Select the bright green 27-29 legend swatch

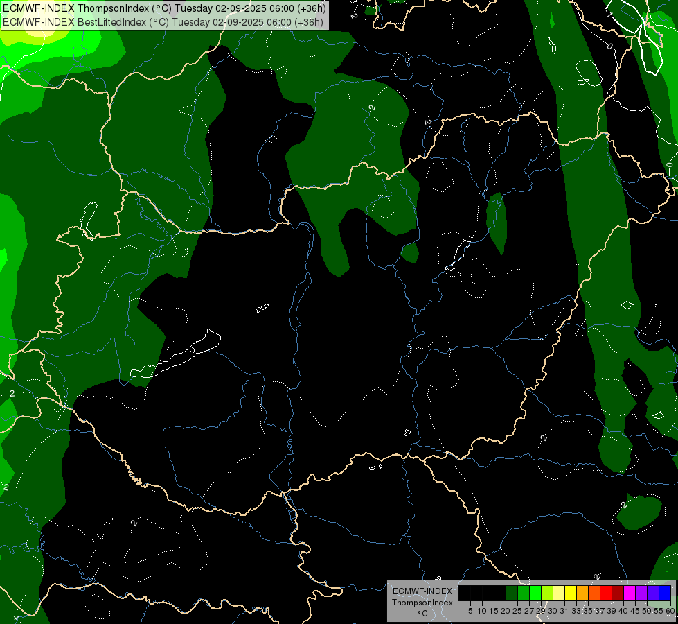coord(535,593)
